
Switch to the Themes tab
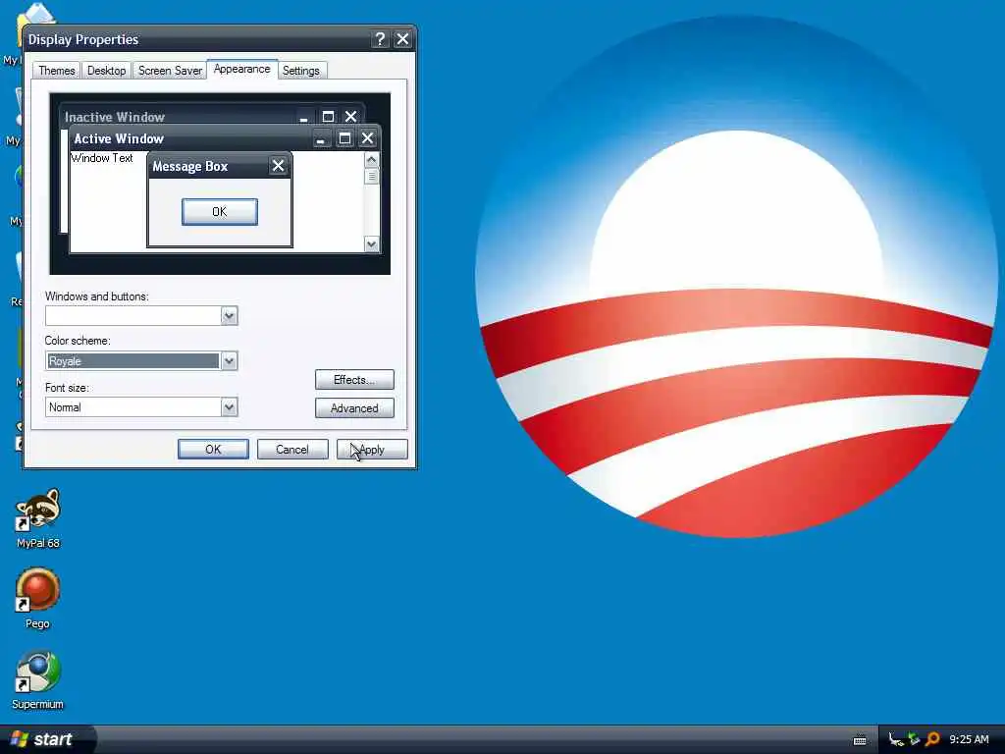(56, 71)
